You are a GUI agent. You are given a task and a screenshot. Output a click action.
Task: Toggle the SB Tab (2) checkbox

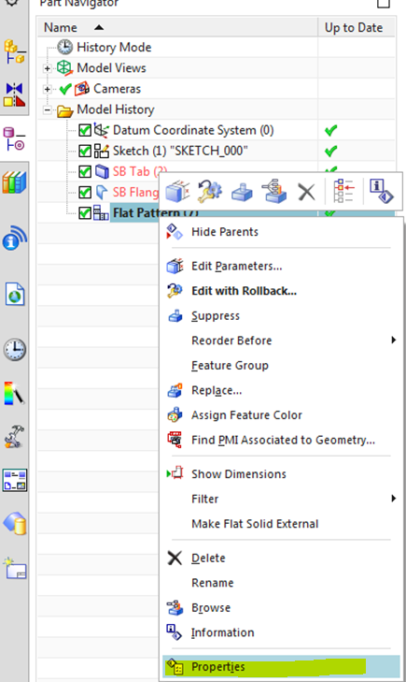pos(85,171)
